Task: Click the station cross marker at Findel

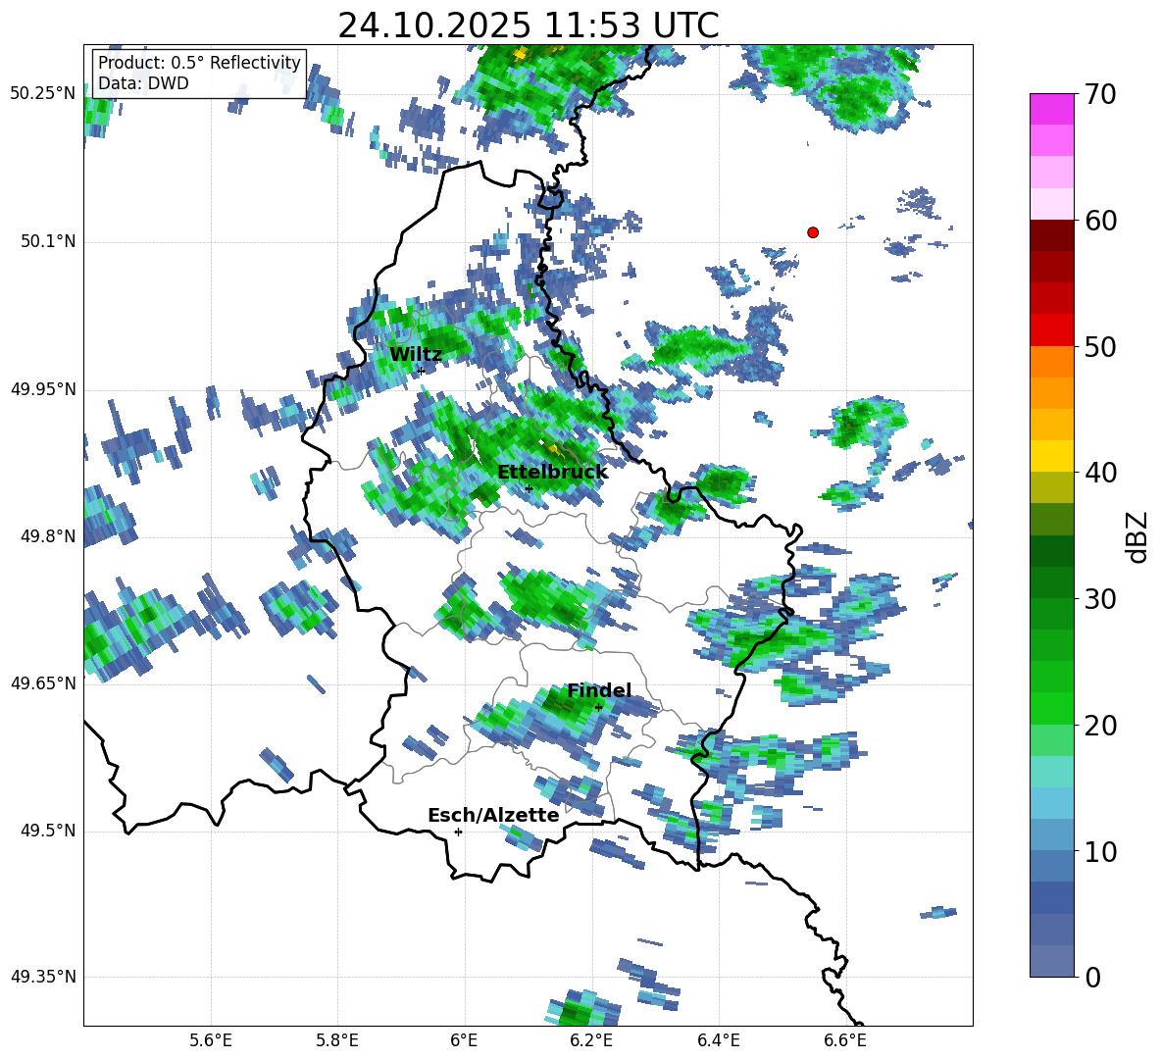Action: click(598, 708)
